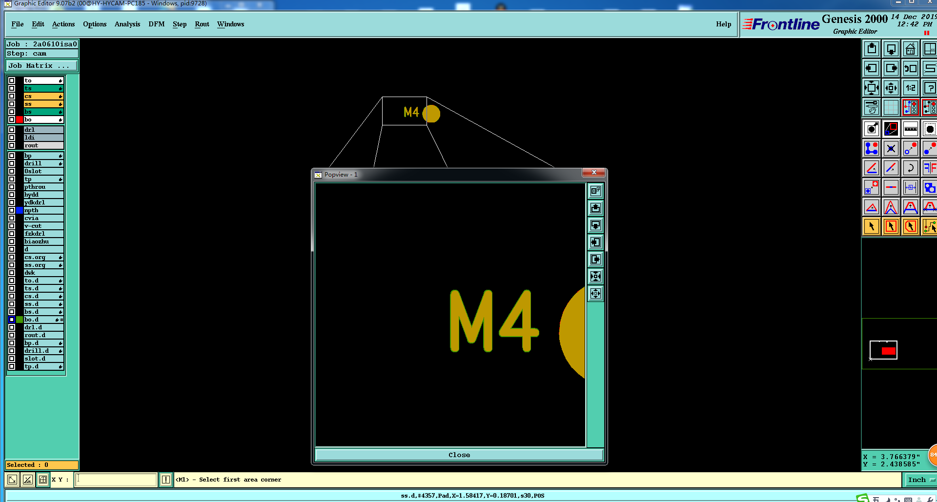Open the question mark help tool icon

(930, 88)
